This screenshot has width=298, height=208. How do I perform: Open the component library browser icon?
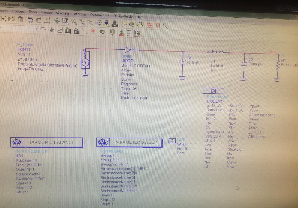(x=68, y=31)
